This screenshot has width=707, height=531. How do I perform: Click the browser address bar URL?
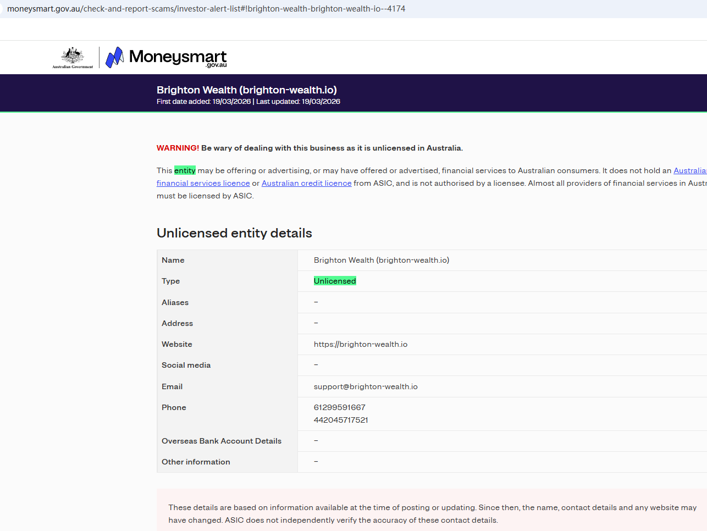206,9
